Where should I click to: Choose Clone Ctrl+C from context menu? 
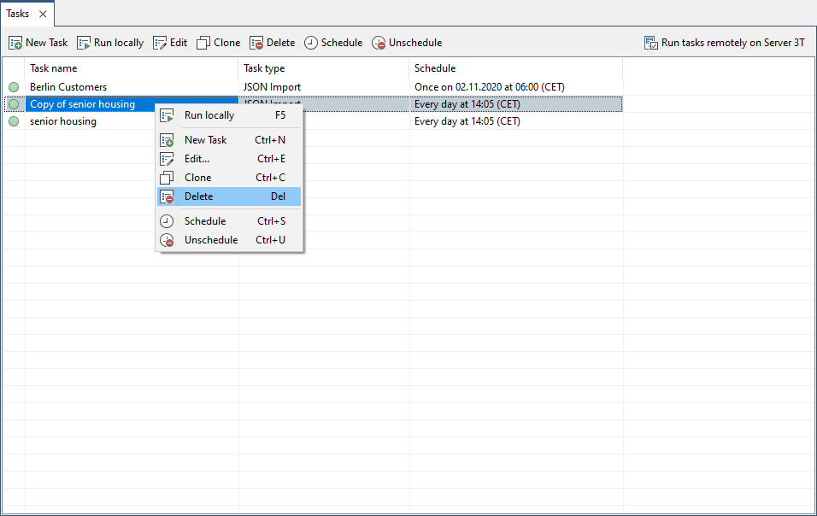[229, 178]
